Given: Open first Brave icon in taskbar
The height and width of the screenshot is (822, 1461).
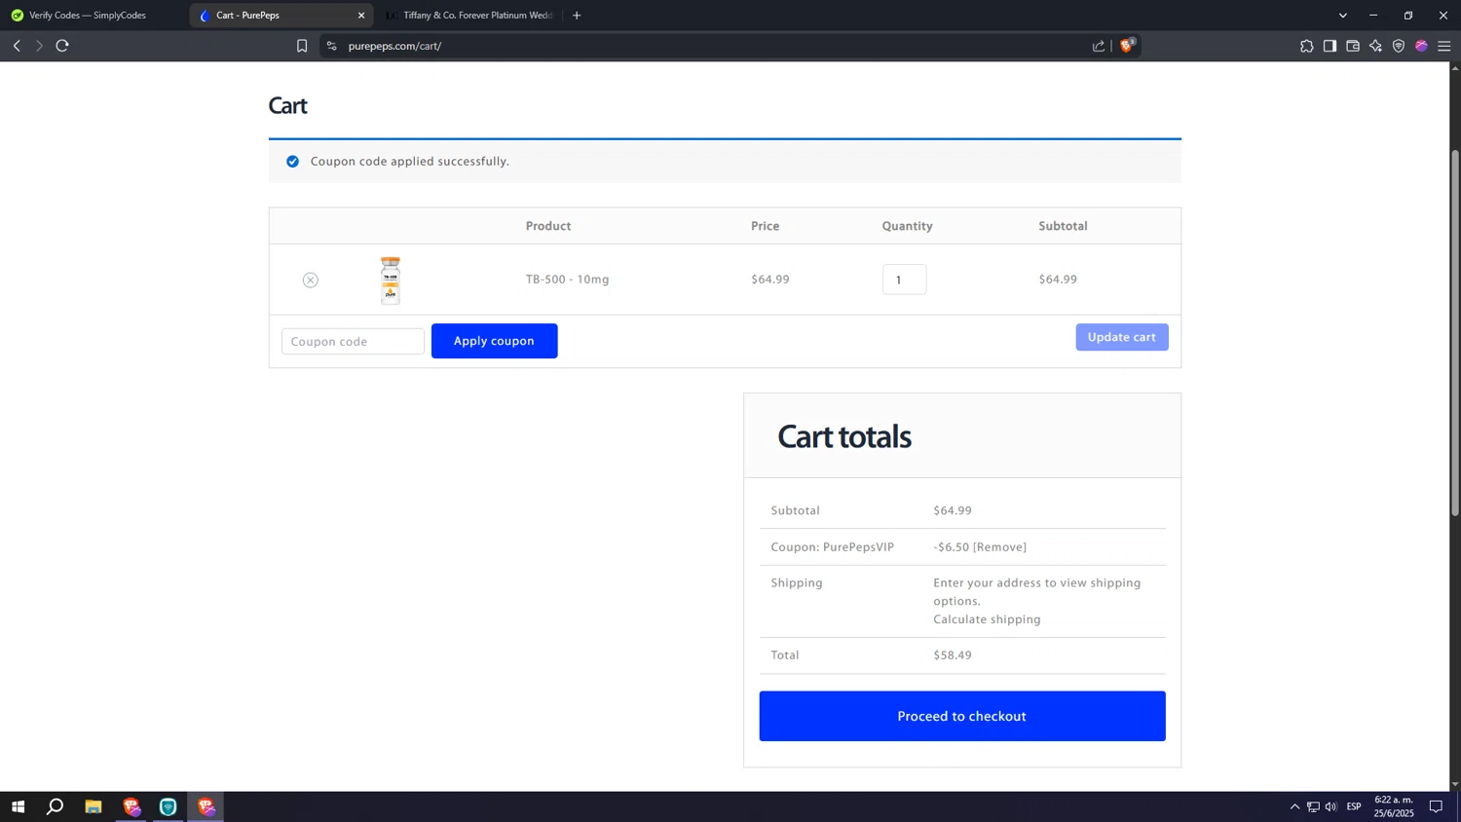Looking at the screenshot, I should coord(131,806).
